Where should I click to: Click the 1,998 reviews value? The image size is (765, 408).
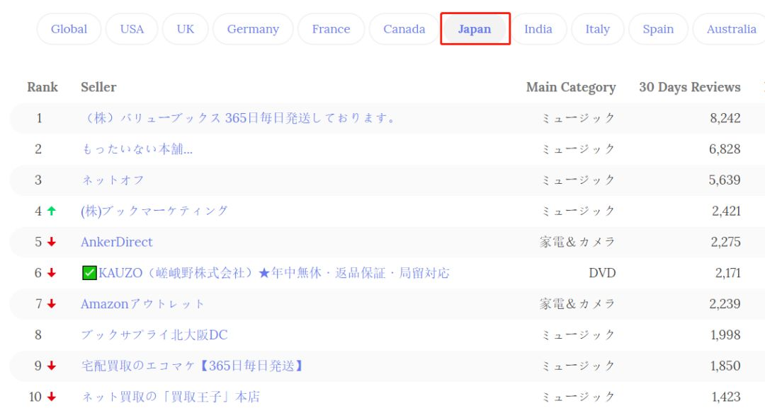725,335
